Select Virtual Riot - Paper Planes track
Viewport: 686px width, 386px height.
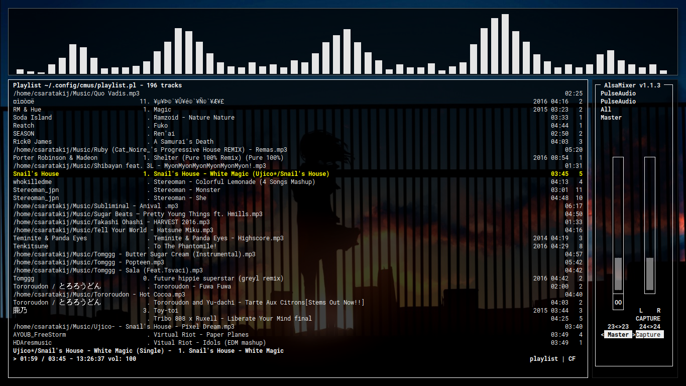click(201, 335)
